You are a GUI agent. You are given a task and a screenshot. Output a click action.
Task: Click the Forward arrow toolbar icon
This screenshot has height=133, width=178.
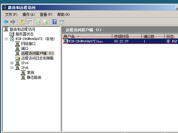pos(13,22)
